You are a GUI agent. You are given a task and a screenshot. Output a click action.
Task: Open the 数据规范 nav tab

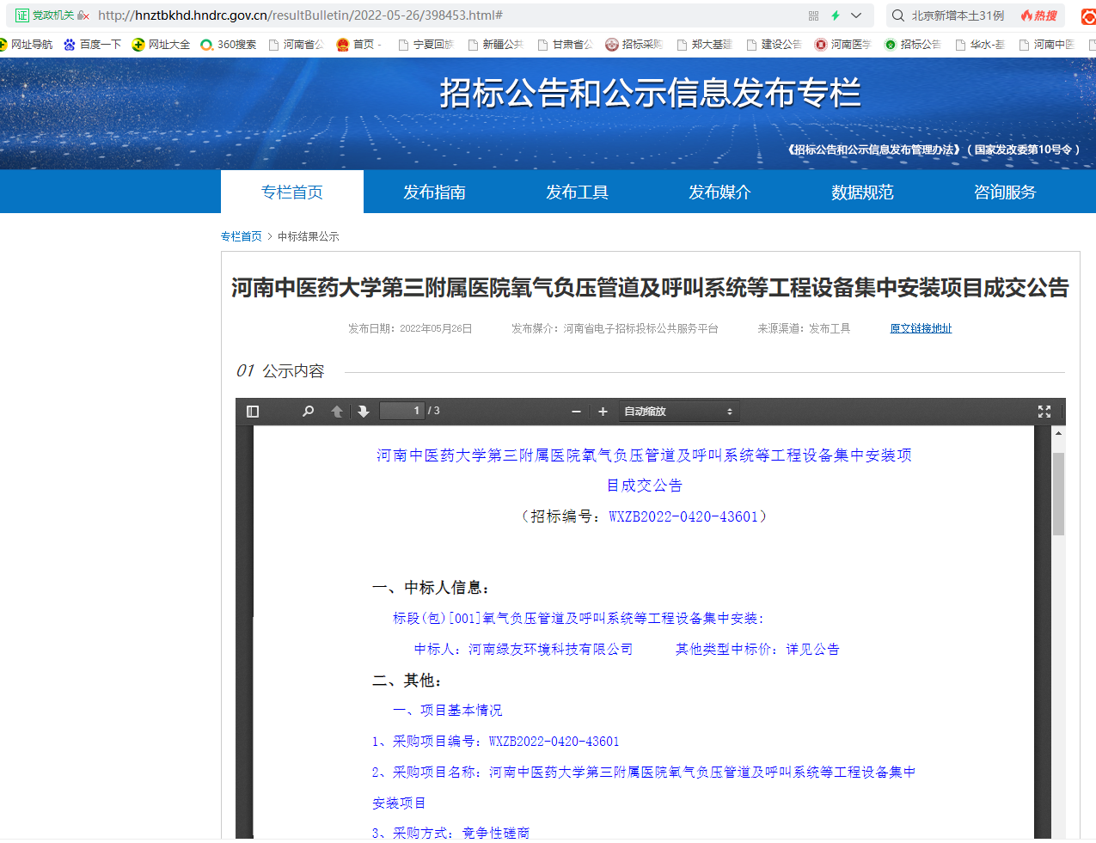point(861,192)
